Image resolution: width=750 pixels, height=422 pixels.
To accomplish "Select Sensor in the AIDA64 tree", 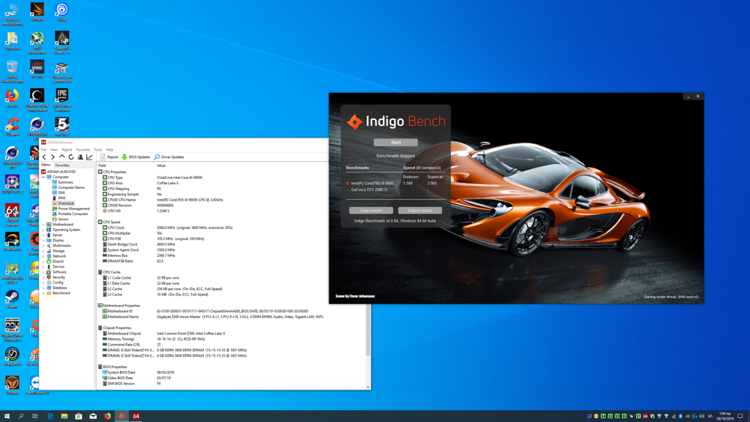I will [x=63, y=219].
